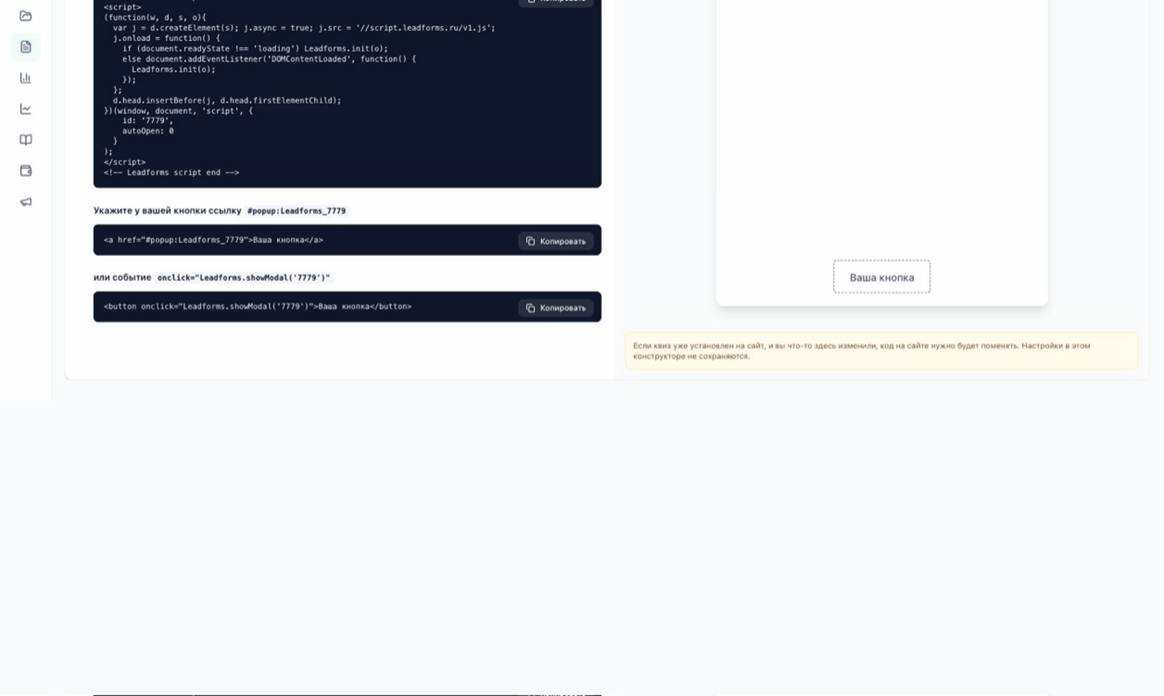Click 'Укажите у вашей кнопки ссылку' label
Image resolution: width=1164 pixels, height=696 pixels.
click(x=167, y=211)
